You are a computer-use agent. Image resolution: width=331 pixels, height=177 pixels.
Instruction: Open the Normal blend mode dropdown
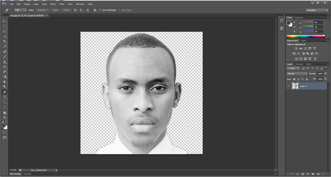pos(297,74)
